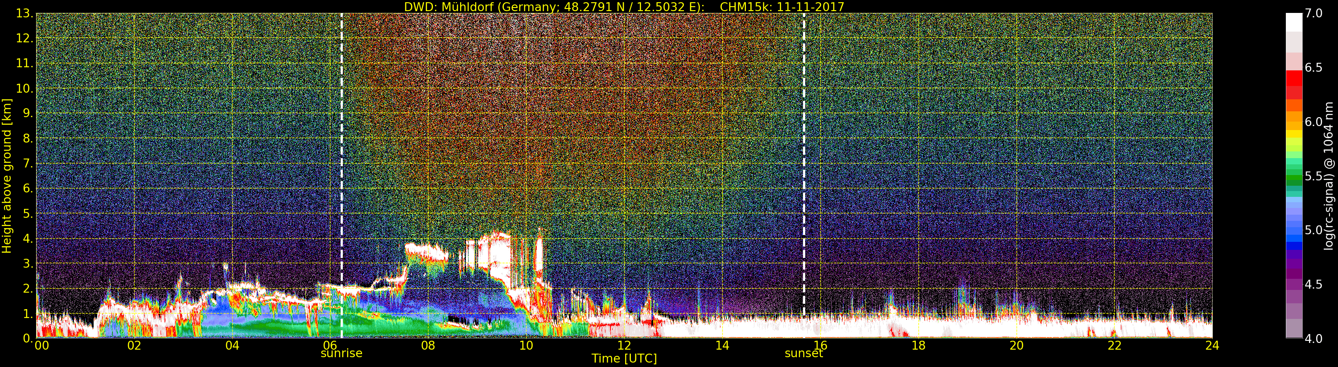Select the colorbar tick value '4.0'
This screenshot has height=367, width=1338.
[1313, 338]
